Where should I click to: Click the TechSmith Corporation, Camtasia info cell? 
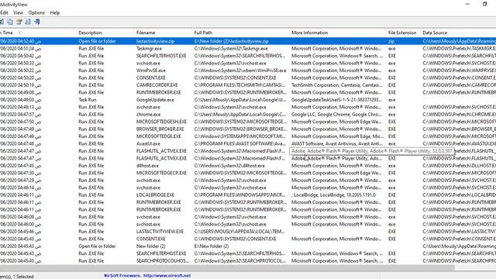[x=336, y=84]
